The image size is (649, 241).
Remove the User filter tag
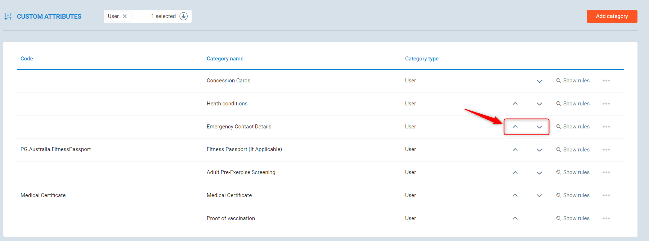(125, 16)
